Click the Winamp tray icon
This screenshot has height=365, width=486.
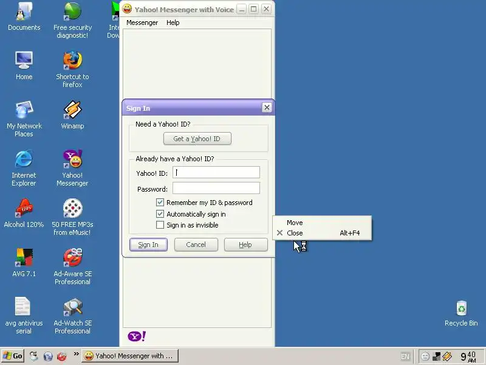[447, 356]
